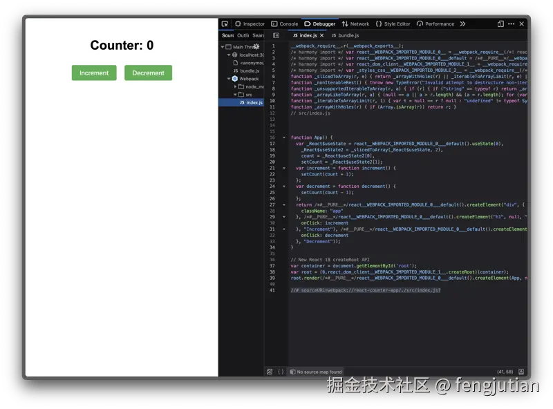Collapse the src folder
Image resolution: width=553 pixels, height=409 pixels.
235,95
